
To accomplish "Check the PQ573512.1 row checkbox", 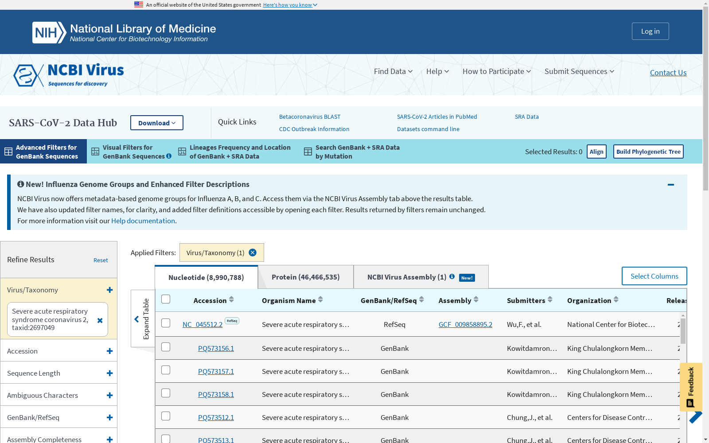I will [x=166, y=416].
